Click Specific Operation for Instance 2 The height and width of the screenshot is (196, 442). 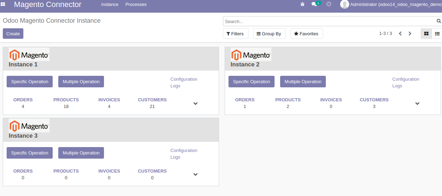point(252,81)
